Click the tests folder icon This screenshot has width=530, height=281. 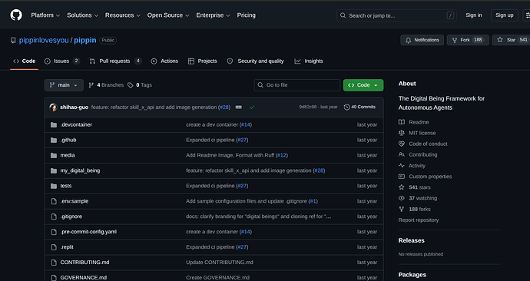pos(54,186)
